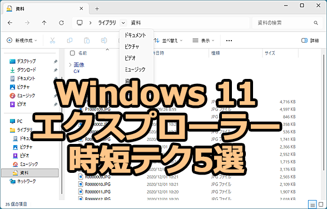Open the 並べ替え sort dropdown

(168, 41)
